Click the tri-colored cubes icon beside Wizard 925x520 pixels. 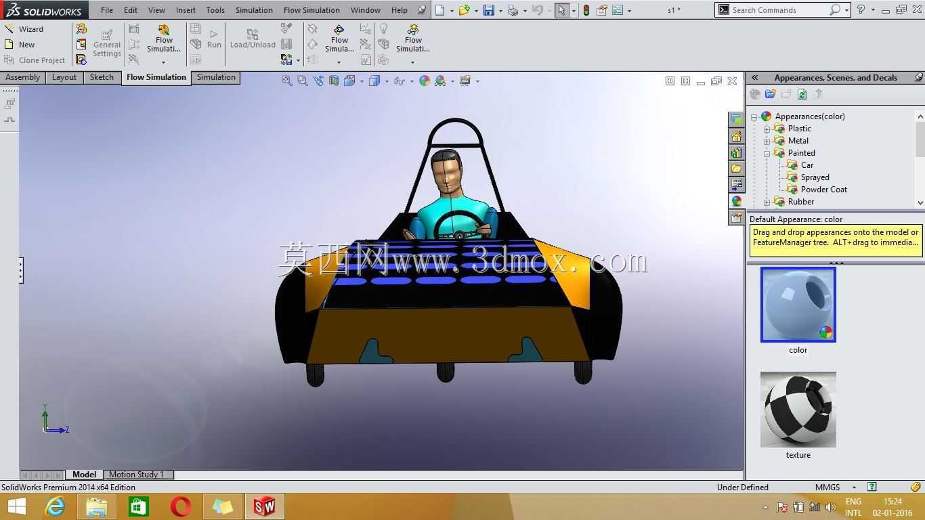click(x=81, y=29)
